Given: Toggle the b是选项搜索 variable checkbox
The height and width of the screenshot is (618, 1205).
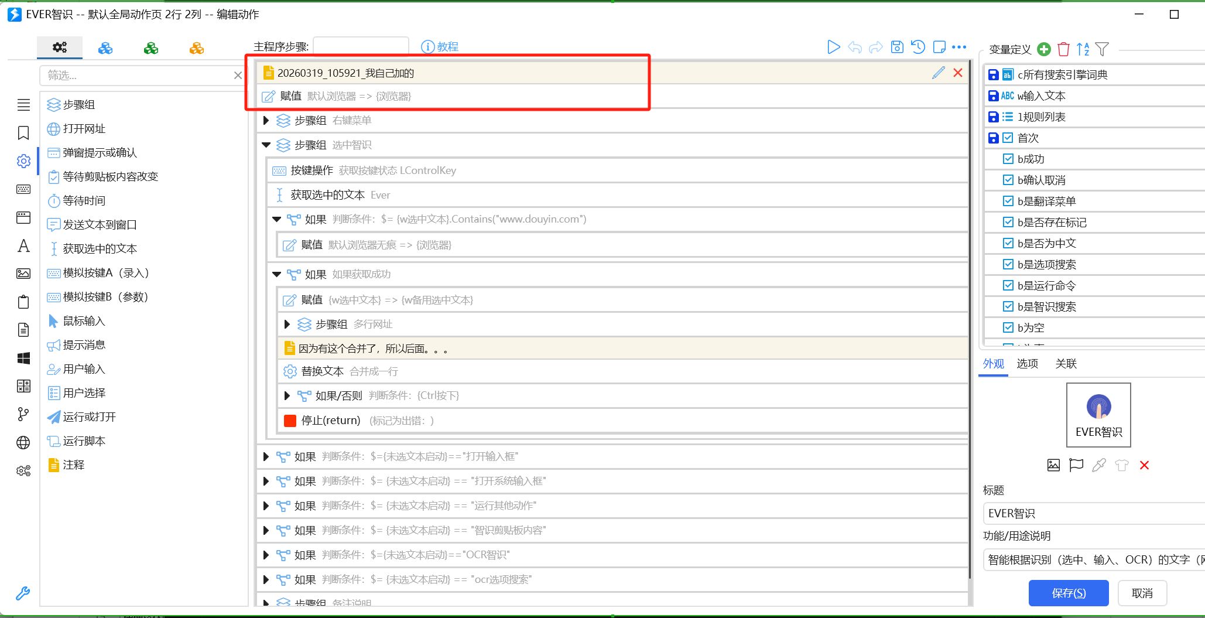Looking at the screenshot, I should 1008,264.
